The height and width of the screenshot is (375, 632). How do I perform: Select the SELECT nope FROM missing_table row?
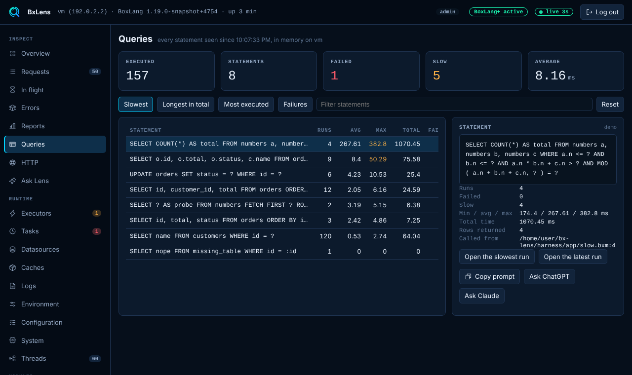click(282, 252)
